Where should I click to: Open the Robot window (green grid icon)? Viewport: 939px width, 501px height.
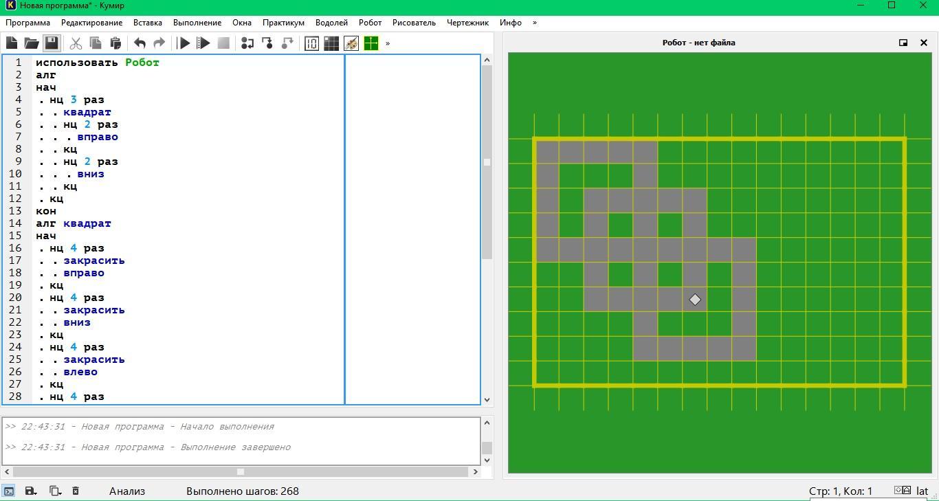[371, 43]
